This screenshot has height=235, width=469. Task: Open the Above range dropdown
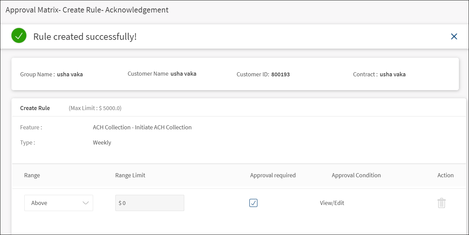58,203
